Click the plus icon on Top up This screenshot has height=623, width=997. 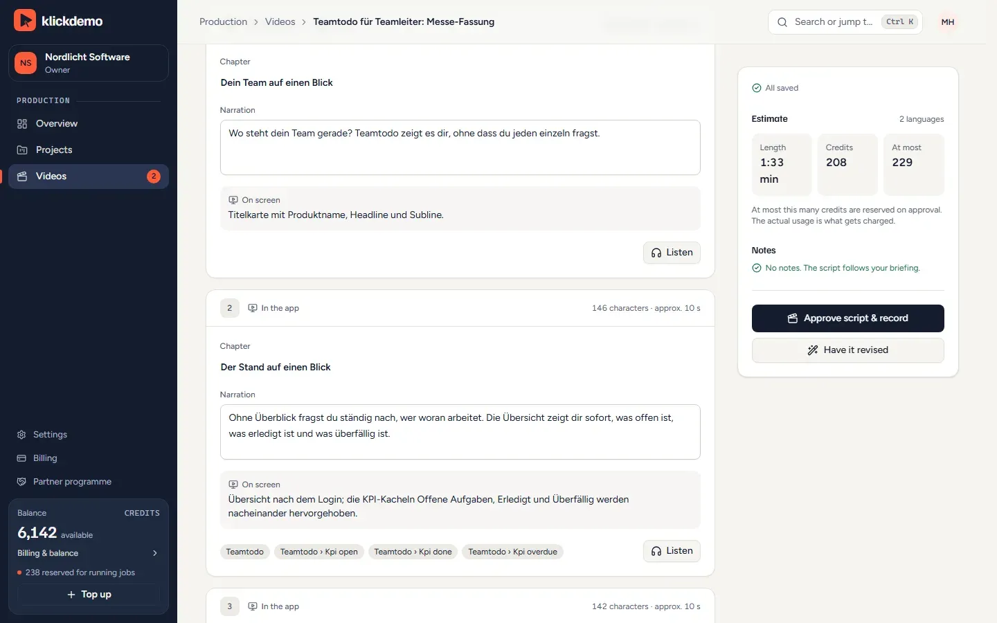(71, 595)
